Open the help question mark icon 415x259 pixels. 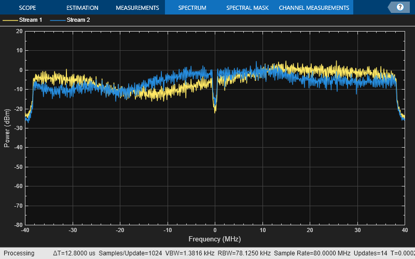point(400,7)
